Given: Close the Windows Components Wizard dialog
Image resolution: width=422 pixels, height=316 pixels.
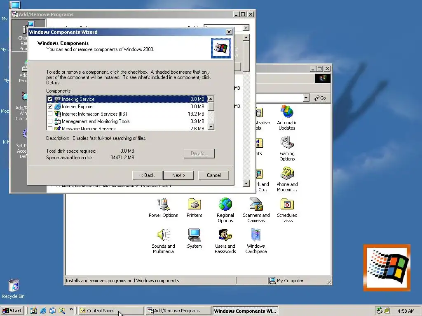Looking at the screenshot, I should click(x=229, y=32).
